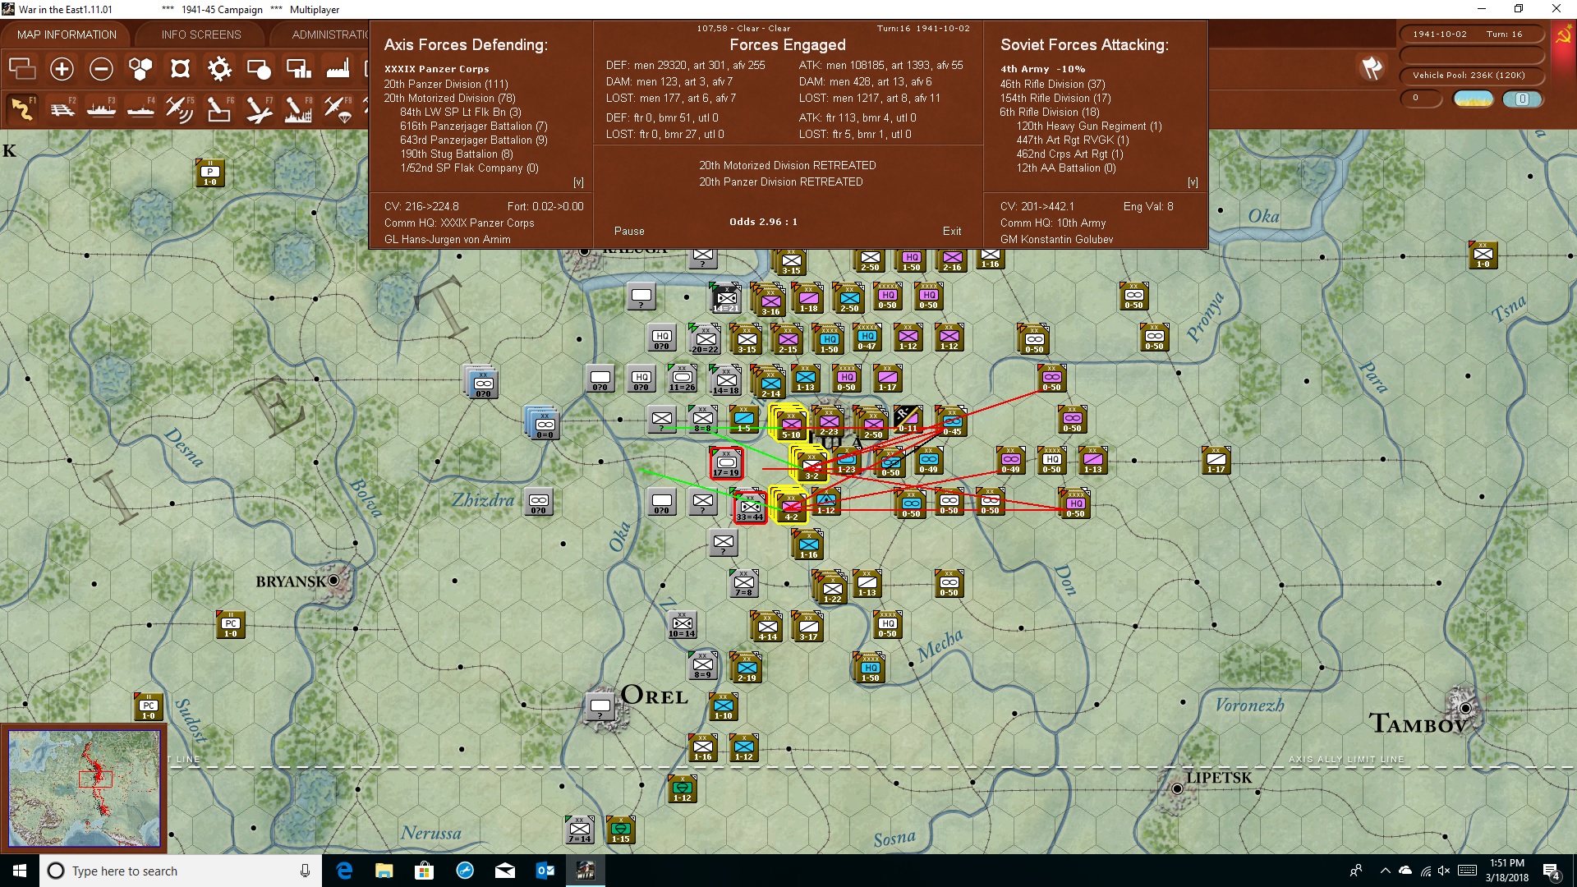Screen dimensions: 1577x887
Task: Toggle the rectangle-with-bars supply overlay icon
Action: [298, 69]
